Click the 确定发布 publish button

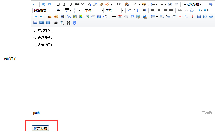pyautogui.click(x=40, y=128)
